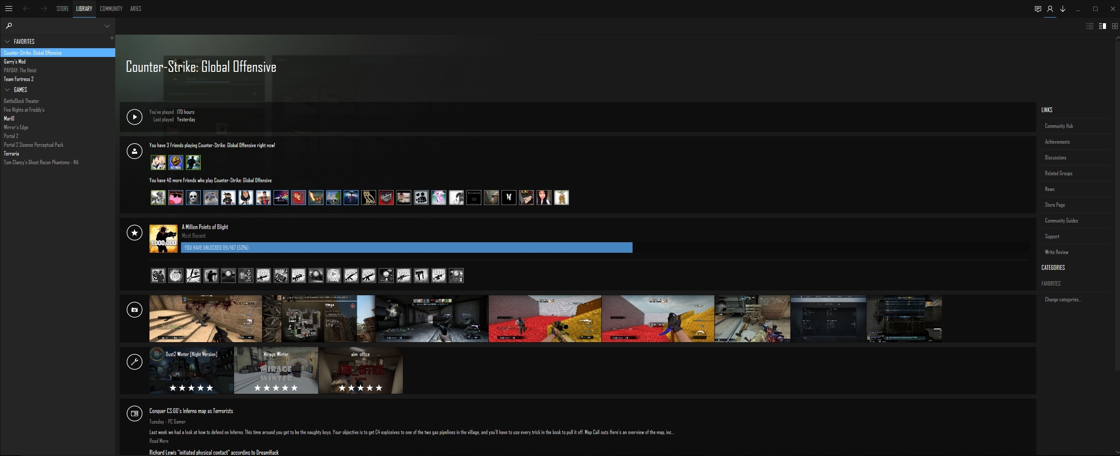This screenshot has height=456, width=1120.
Task: Open the Store Page link
Action: click(1055, 205)
